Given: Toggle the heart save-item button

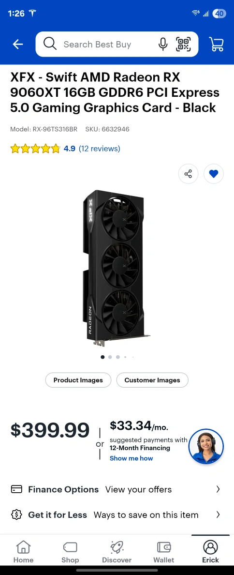Looking at the screenshot, I should pos(214,174).
